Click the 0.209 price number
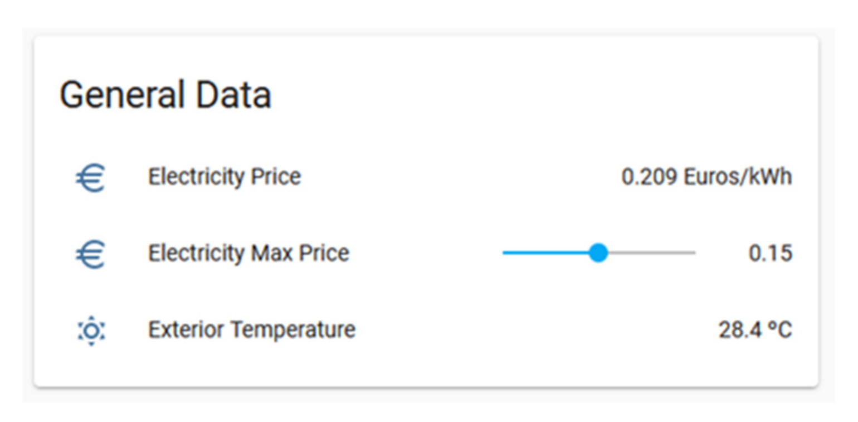 point(649,177)
